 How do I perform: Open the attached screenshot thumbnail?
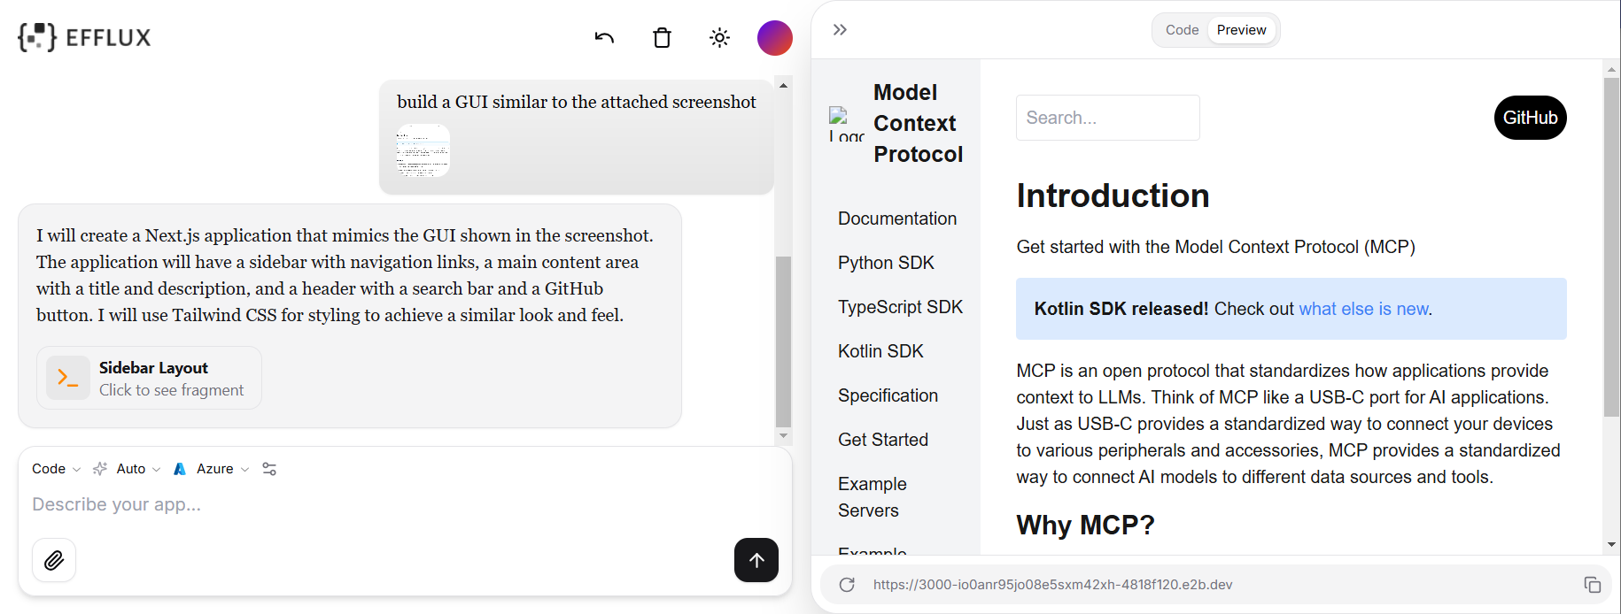(423, 150)
